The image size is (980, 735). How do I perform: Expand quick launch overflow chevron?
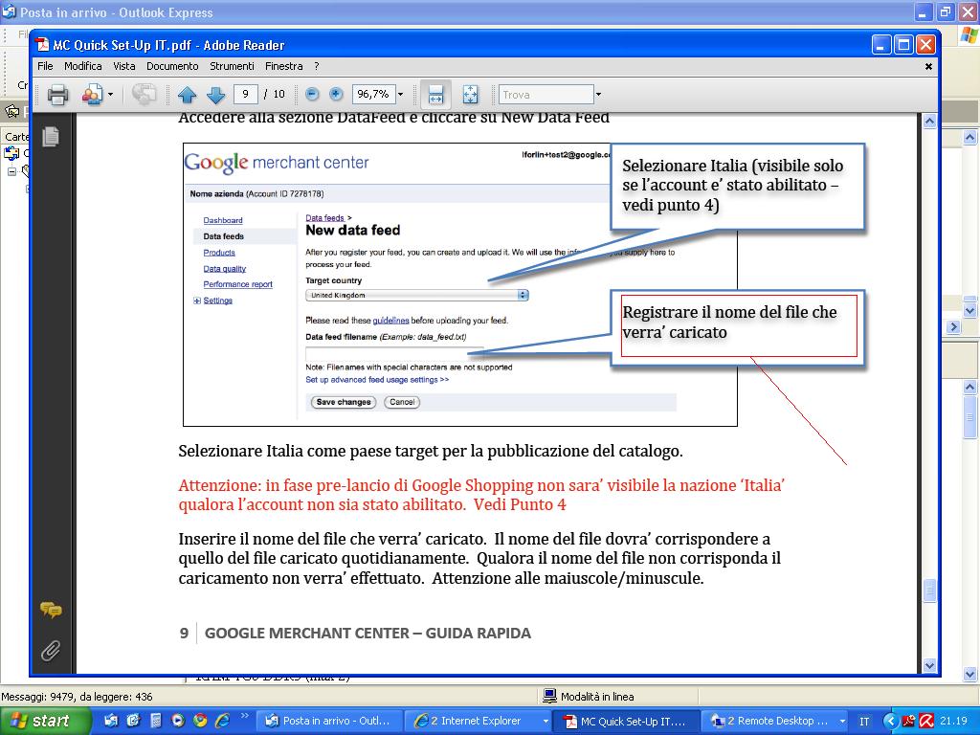(x=244, y=716)
